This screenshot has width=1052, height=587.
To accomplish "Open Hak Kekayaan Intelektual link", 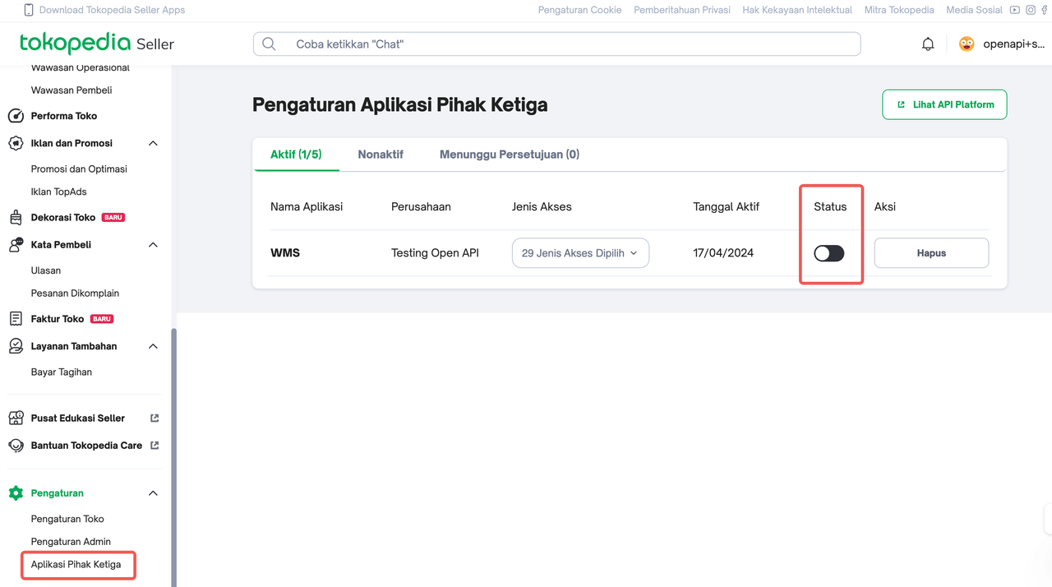I will (797, 10).
